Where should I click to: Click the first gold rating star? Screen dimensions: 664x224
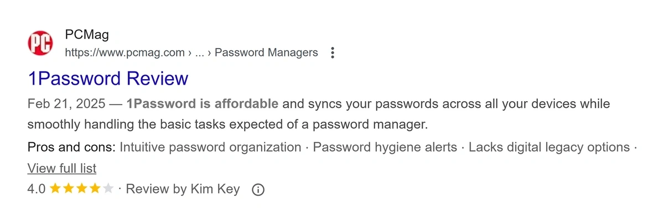tap(55, 189)
